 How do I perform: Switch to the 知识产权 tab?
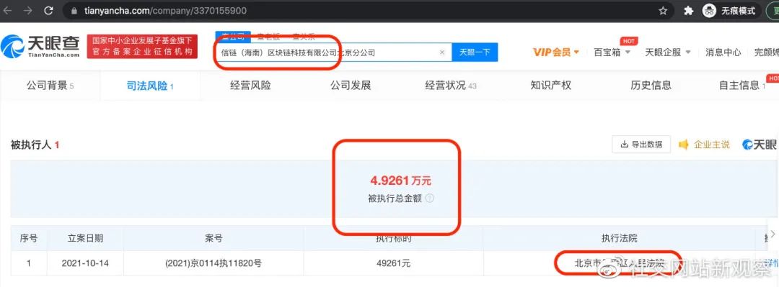tap(551, 86)
